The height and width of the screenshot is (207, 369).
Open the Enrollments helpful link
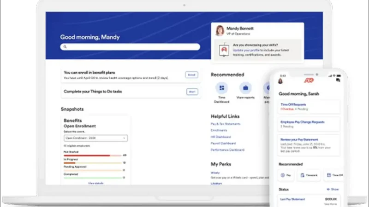click(219, 130)
